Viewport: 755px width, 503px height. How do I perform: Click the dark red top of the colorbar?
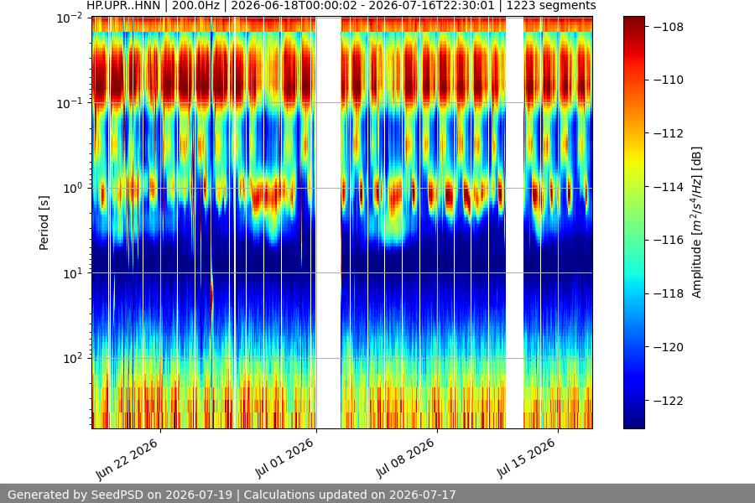[x=633, y=22]
